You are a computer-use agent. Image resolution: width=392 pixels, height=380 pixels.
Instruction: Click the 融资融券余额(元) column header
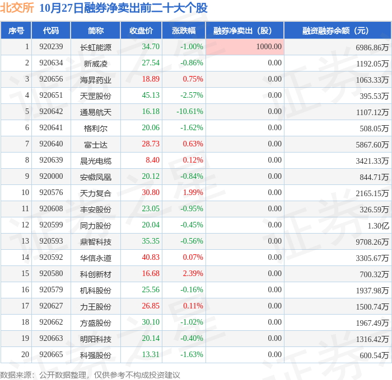coord(338,30)
